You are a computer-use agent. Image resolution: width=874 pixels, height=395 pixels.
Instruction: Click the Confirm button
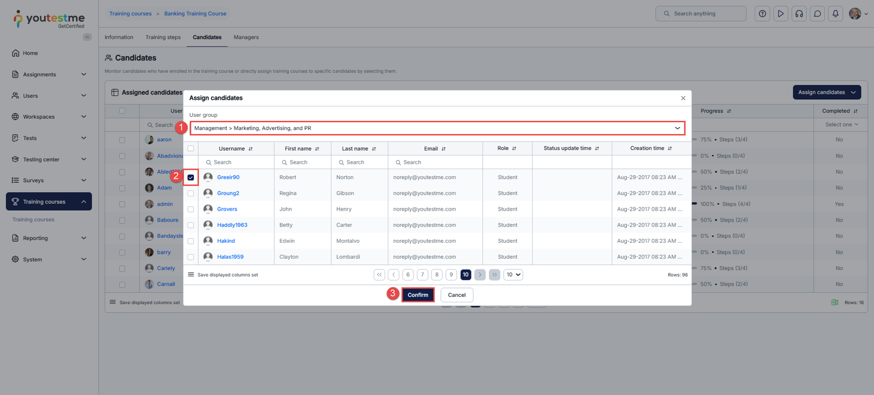[x=418, y=295]
